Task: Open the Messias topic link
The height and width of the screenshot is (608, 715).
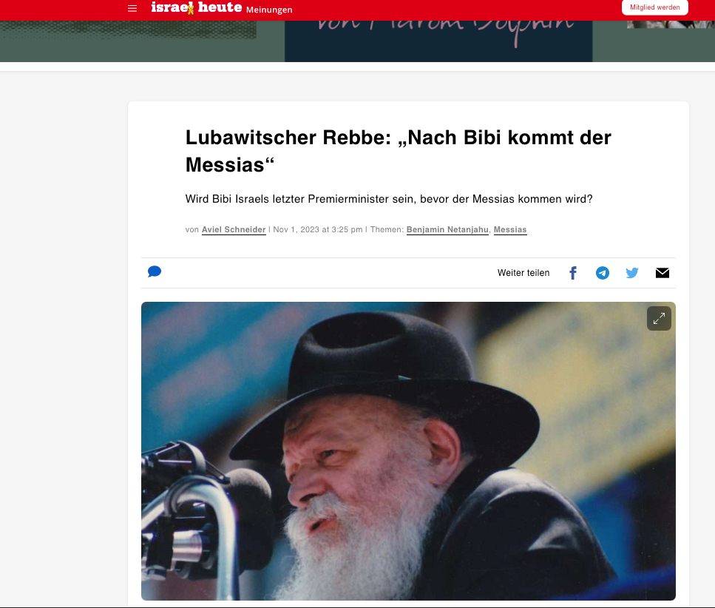Action: pyautogui.click(x=510, y=229)
